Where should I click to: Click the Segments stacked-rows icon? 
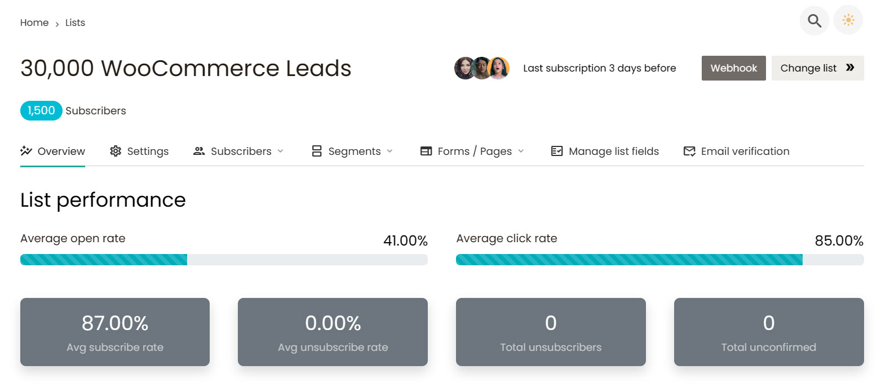click(317, 151)
